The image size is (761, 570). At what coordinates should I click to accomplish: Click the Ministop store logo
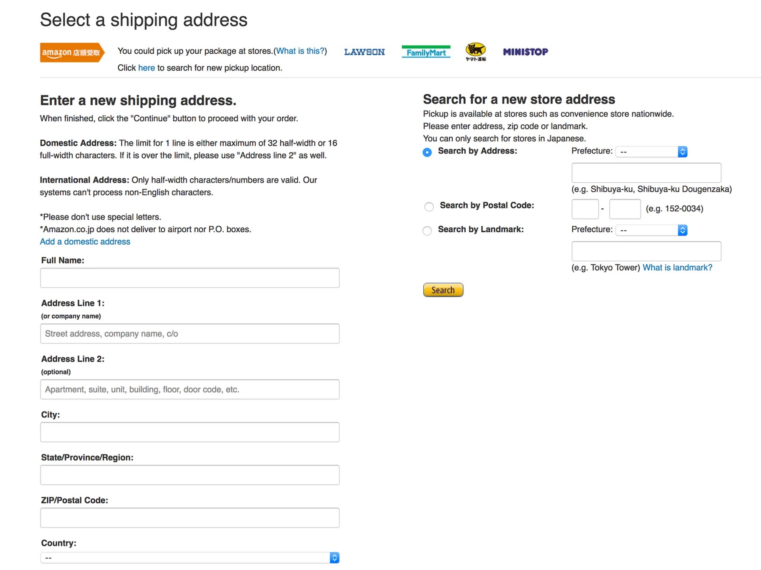click(x=525, y=52)
